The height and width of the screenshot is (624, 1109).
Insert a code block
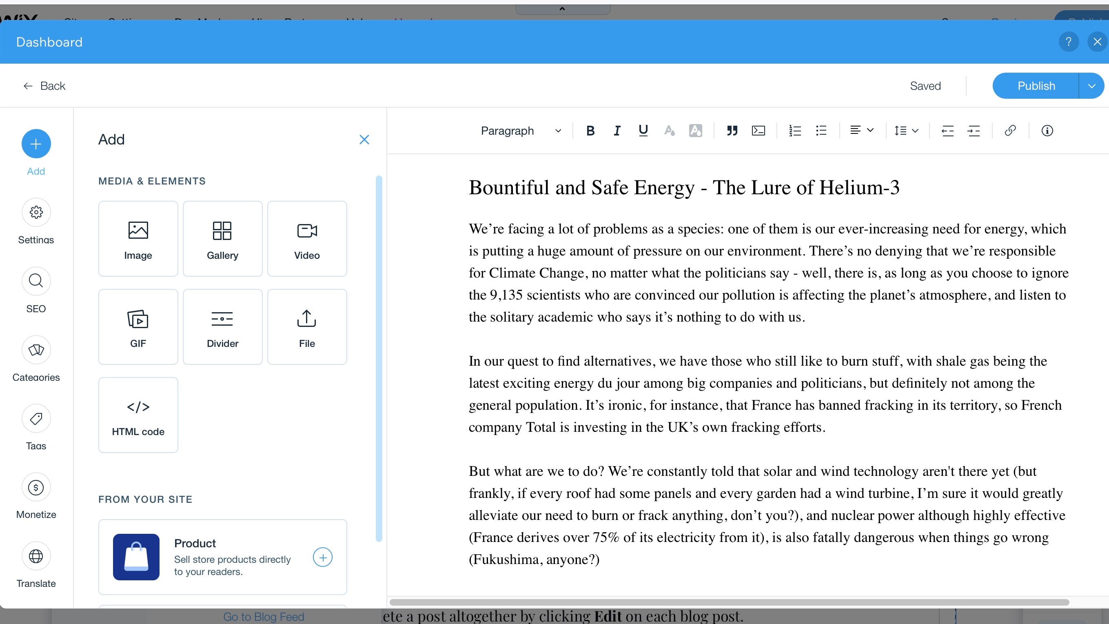point(759,131)
